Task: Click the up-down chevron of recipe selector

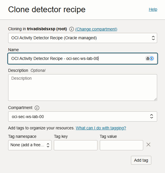Action: (x=153, y=38)
